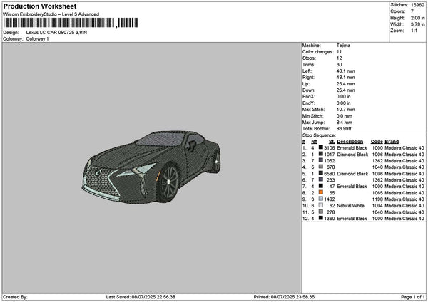Click the Down value 25.4 mm

click(x=345, y=90)
